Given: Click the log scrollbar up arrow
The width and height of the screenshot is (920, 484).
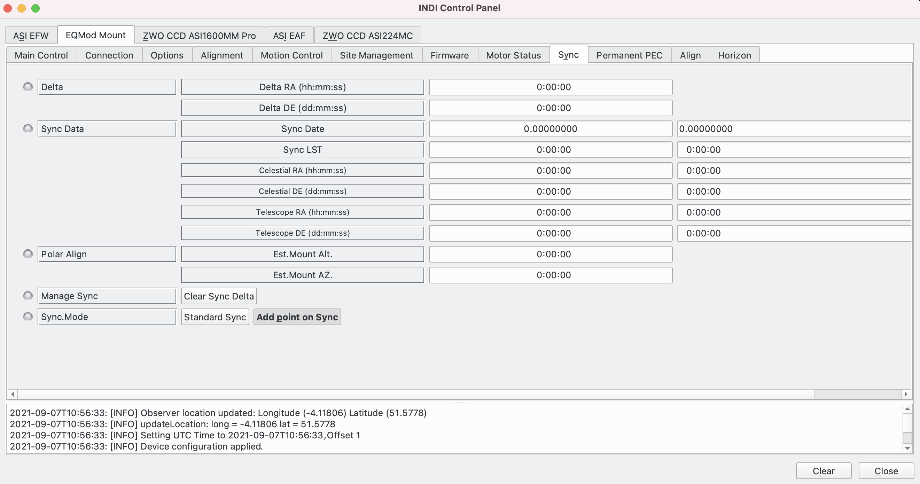Looking at the screenshot, I should 907,409.
